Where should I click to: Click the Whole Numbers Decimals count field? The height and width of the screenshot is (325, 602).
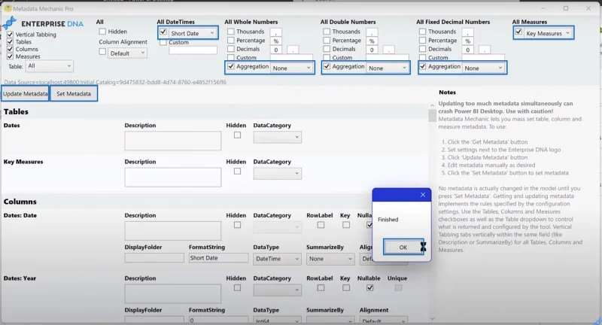(x=276, y=50)
